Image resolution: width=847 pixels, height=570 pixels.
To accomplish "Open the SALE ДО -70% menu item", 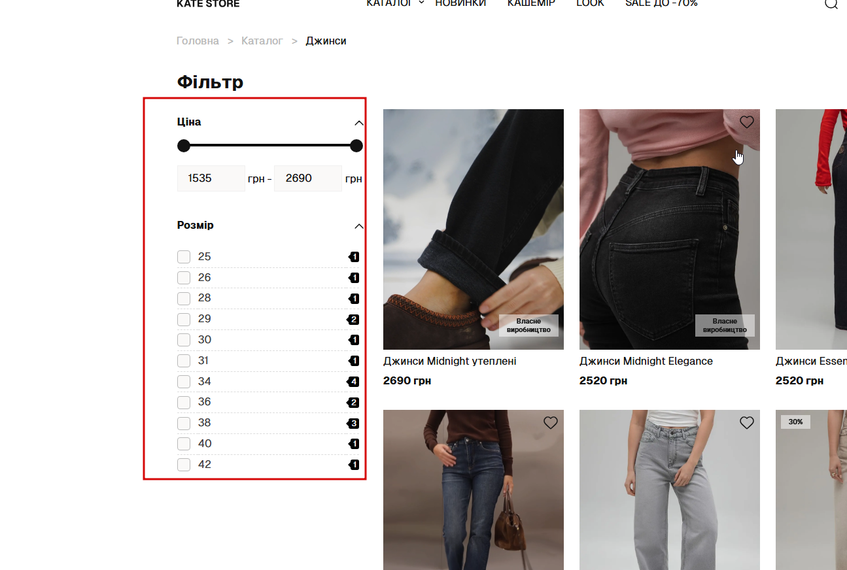I will (x=661, y=3).
